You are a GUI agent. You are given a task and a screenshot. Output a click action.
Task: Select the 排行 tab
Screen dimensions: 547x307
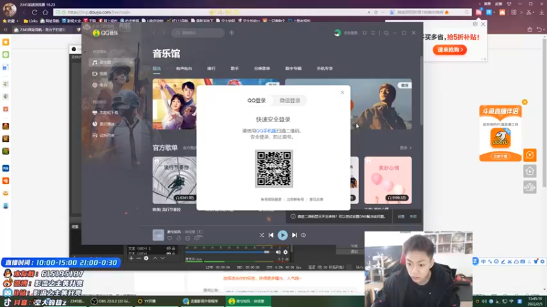click(211, 69)
